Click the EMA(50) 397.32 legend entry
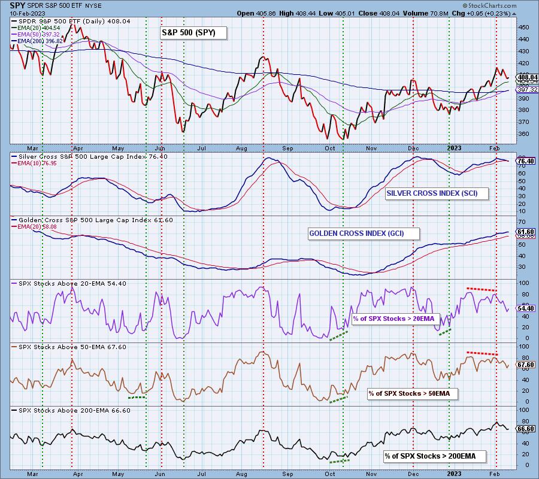Screen dimensions: 539x479 (x=36, y=34)
